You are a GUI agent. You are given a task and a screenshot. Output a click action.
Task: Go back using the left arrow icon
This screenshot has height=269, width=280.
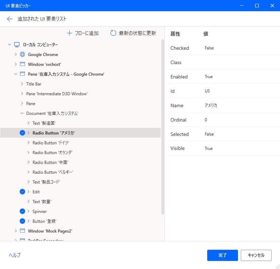point(10,19)
